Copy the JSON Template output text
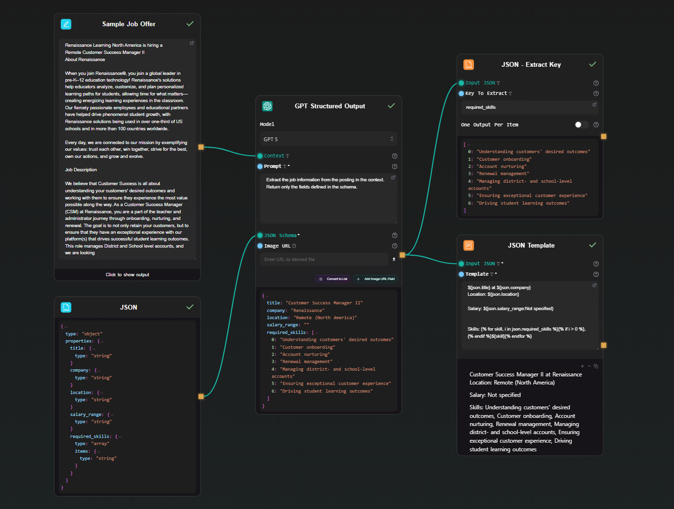Image resolution: width=674 pixels, height=509 pixels. pos(596,366)
